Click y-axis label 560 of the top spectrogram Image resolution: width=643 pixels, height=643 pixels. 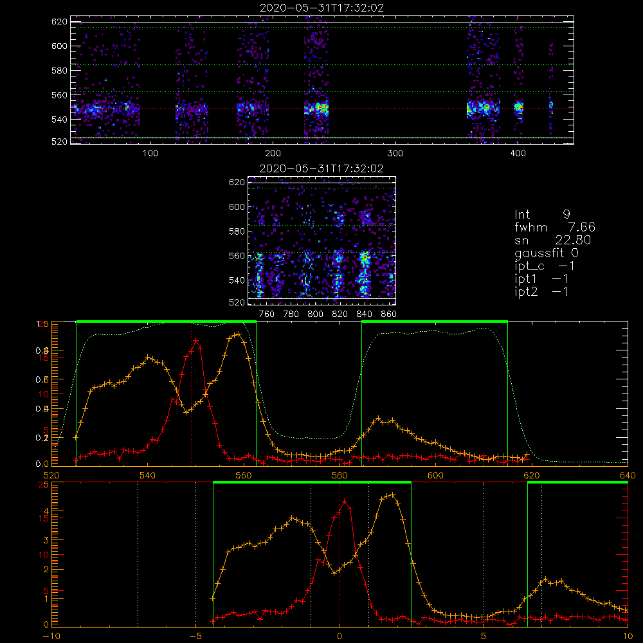pyautogui.click(x=59, y=95)
